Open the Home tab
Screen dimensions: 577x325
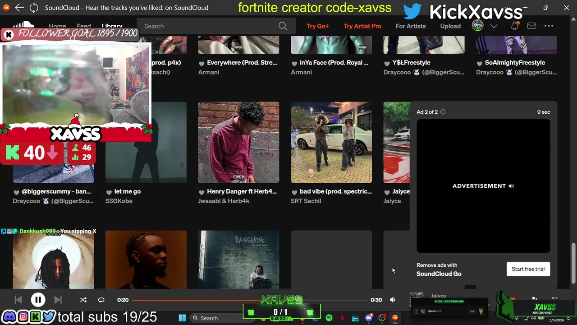tap(57, 26)
